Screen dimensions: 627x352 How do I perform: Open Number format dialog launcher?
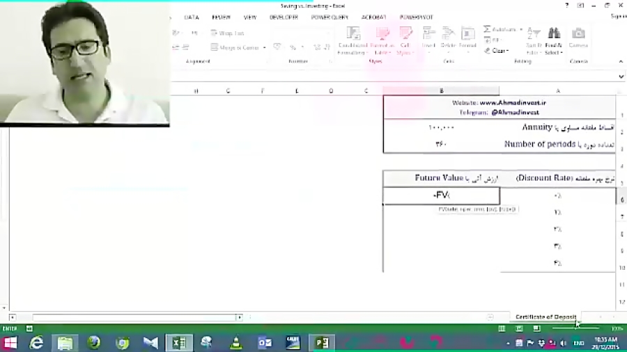pos(330,61)
